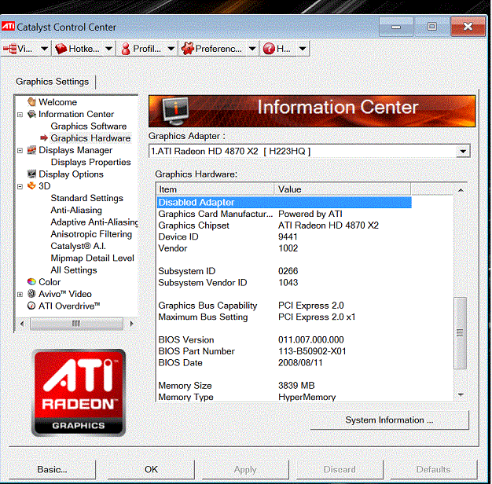The image size is (492, 484).
Task: Open the Profiles dropdown arrow
Action: tap(171, 49)
